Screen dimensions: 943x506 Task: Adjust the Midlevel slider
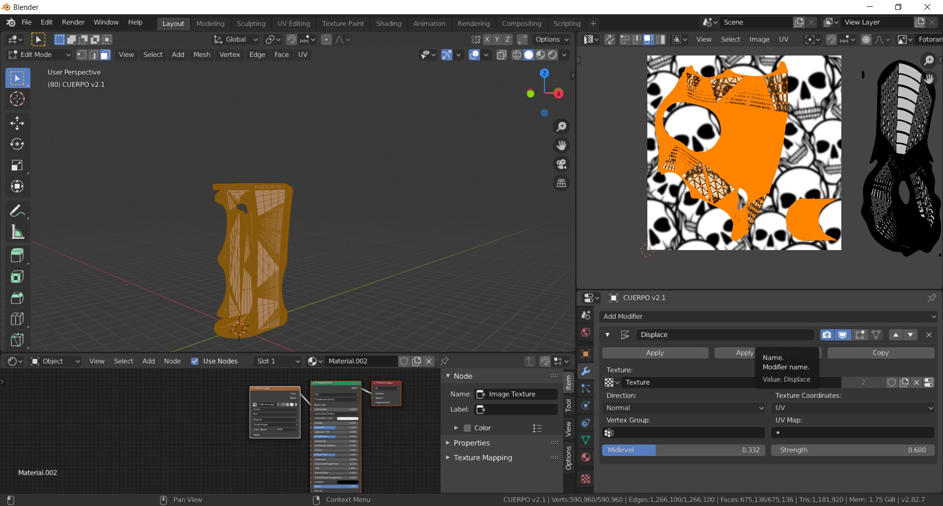(683, 450)
